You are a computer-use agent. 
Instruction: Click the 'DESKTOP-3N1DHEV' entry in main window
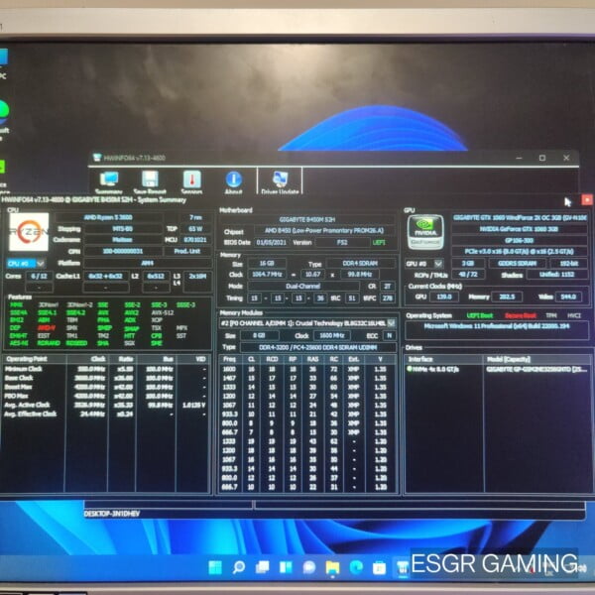click(112, 514)
